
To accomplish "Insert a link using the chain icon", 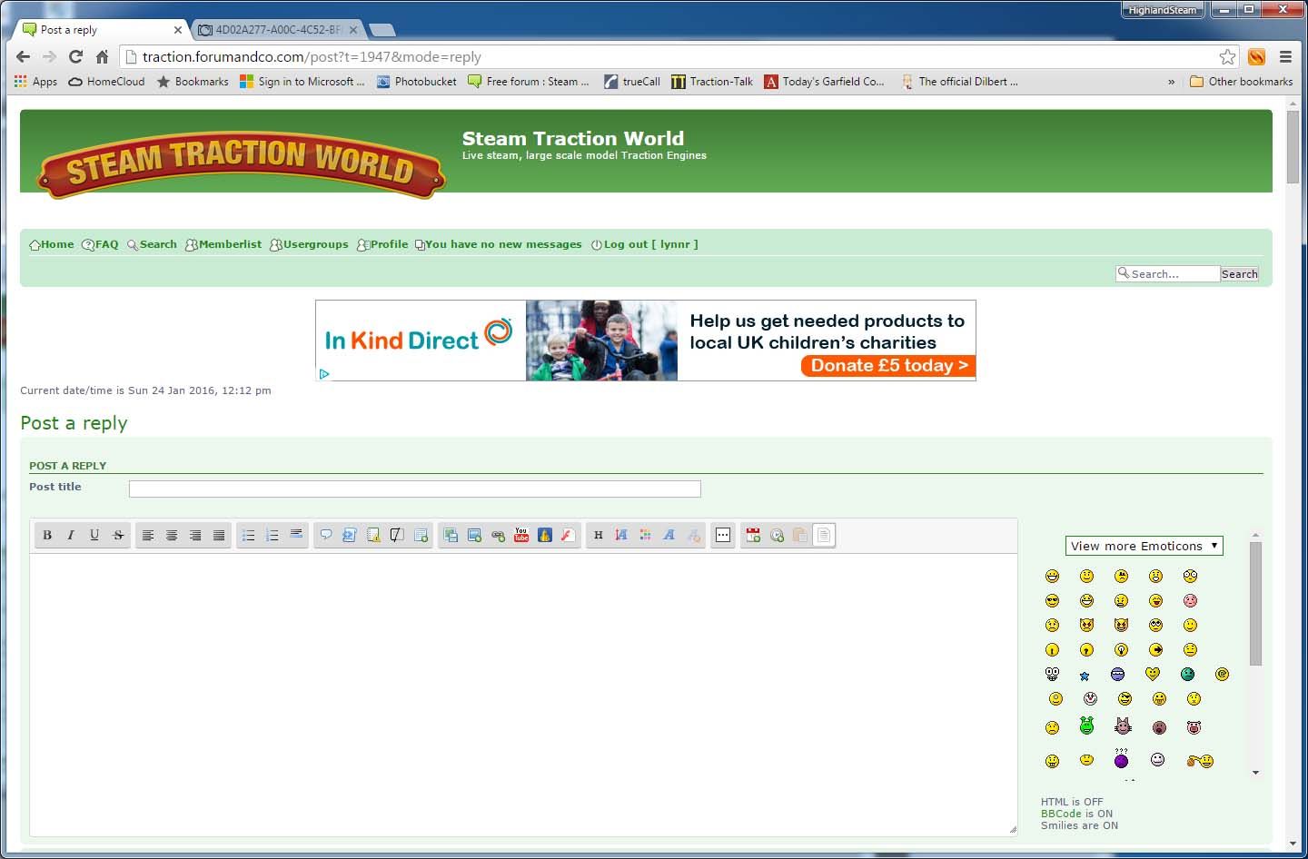I will pyautogui.click(x=498, y=535).
